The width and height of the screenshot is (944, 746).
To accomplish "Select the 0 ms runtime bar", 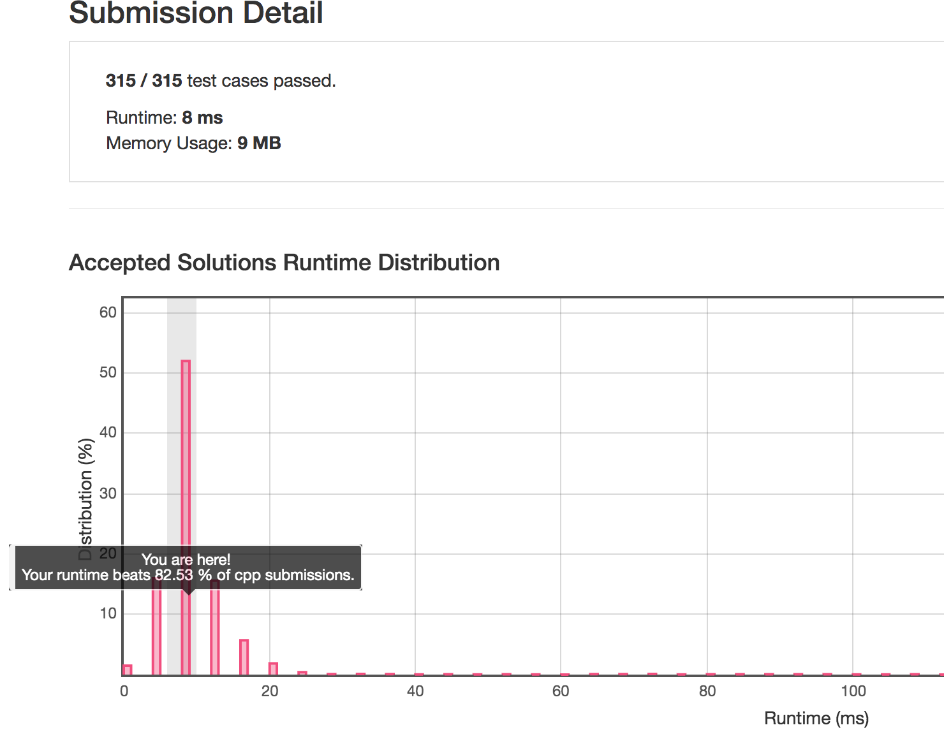I will tap(128, 669).
